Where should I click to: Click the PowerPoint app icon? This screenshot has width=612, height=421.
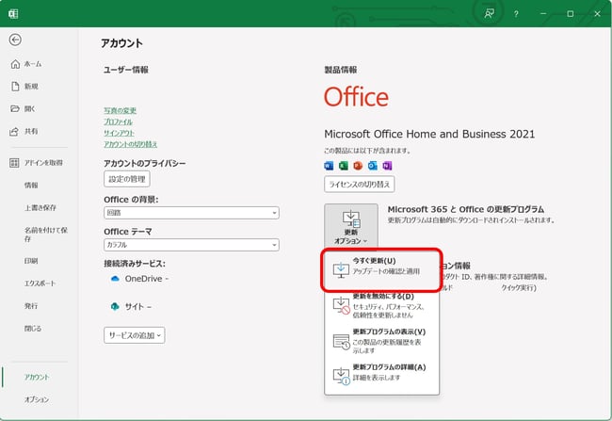tap(358, 166)
